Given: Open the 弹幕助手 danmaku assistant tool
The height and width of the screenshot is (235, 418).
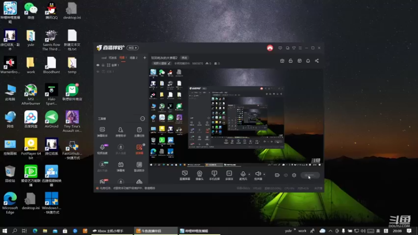Looking at the screenshot, I should [102, 132].
